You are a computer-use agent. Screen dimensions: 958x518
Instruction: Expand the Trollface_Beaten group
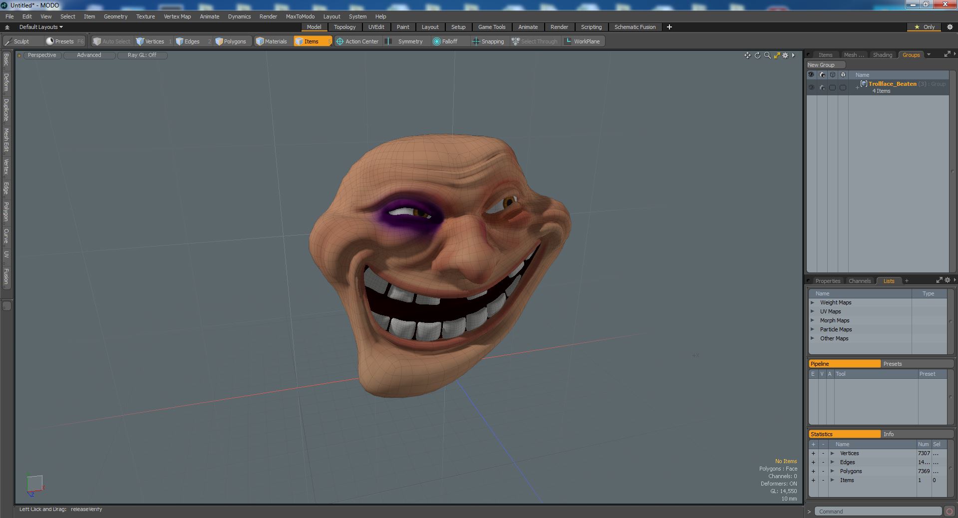[x=857, y=87]
